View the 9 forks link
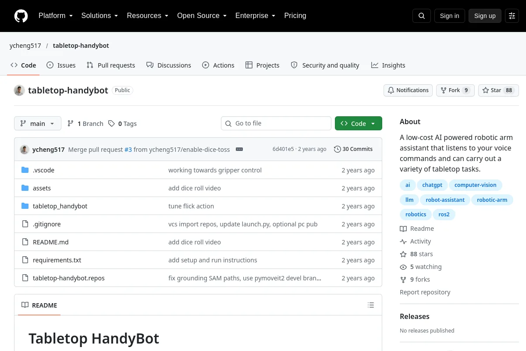This screenshot has height=351, width=526. (x=415, y=279)
